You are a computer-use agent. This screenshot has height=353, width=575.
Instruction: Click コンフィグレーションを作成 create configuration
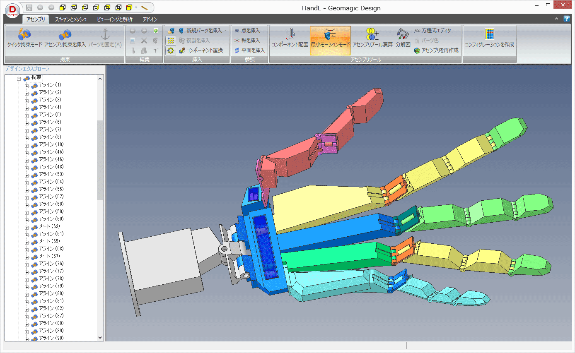pos(489,38)
